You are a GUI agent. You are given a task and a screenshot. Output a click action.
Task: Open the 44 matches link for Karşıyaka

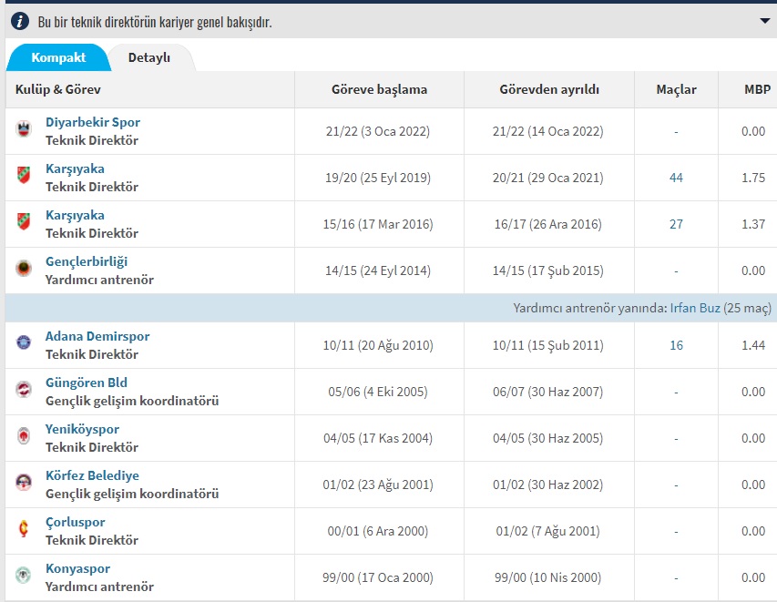pyautogui.click(x=676, y=178)
